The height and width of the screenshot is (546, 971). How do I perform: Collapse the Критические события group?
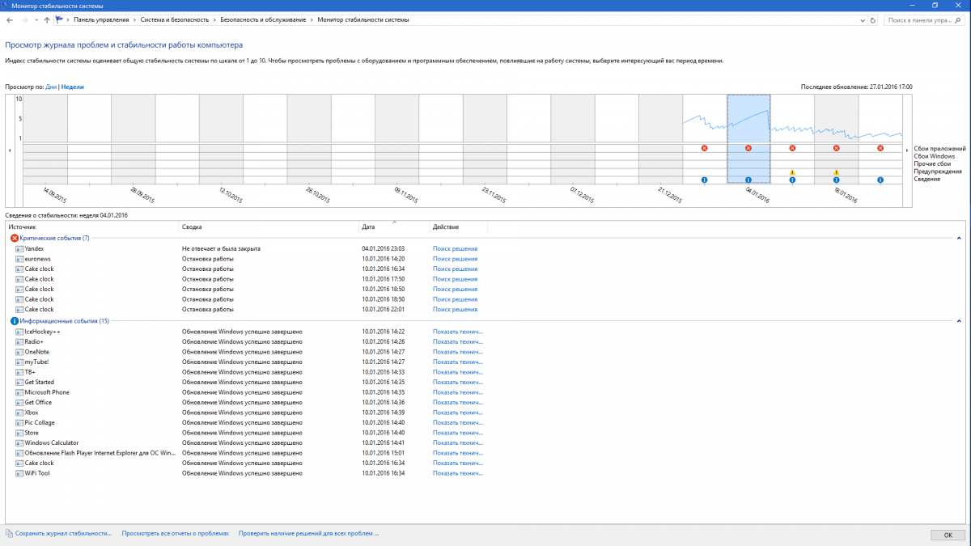[959, 239]
